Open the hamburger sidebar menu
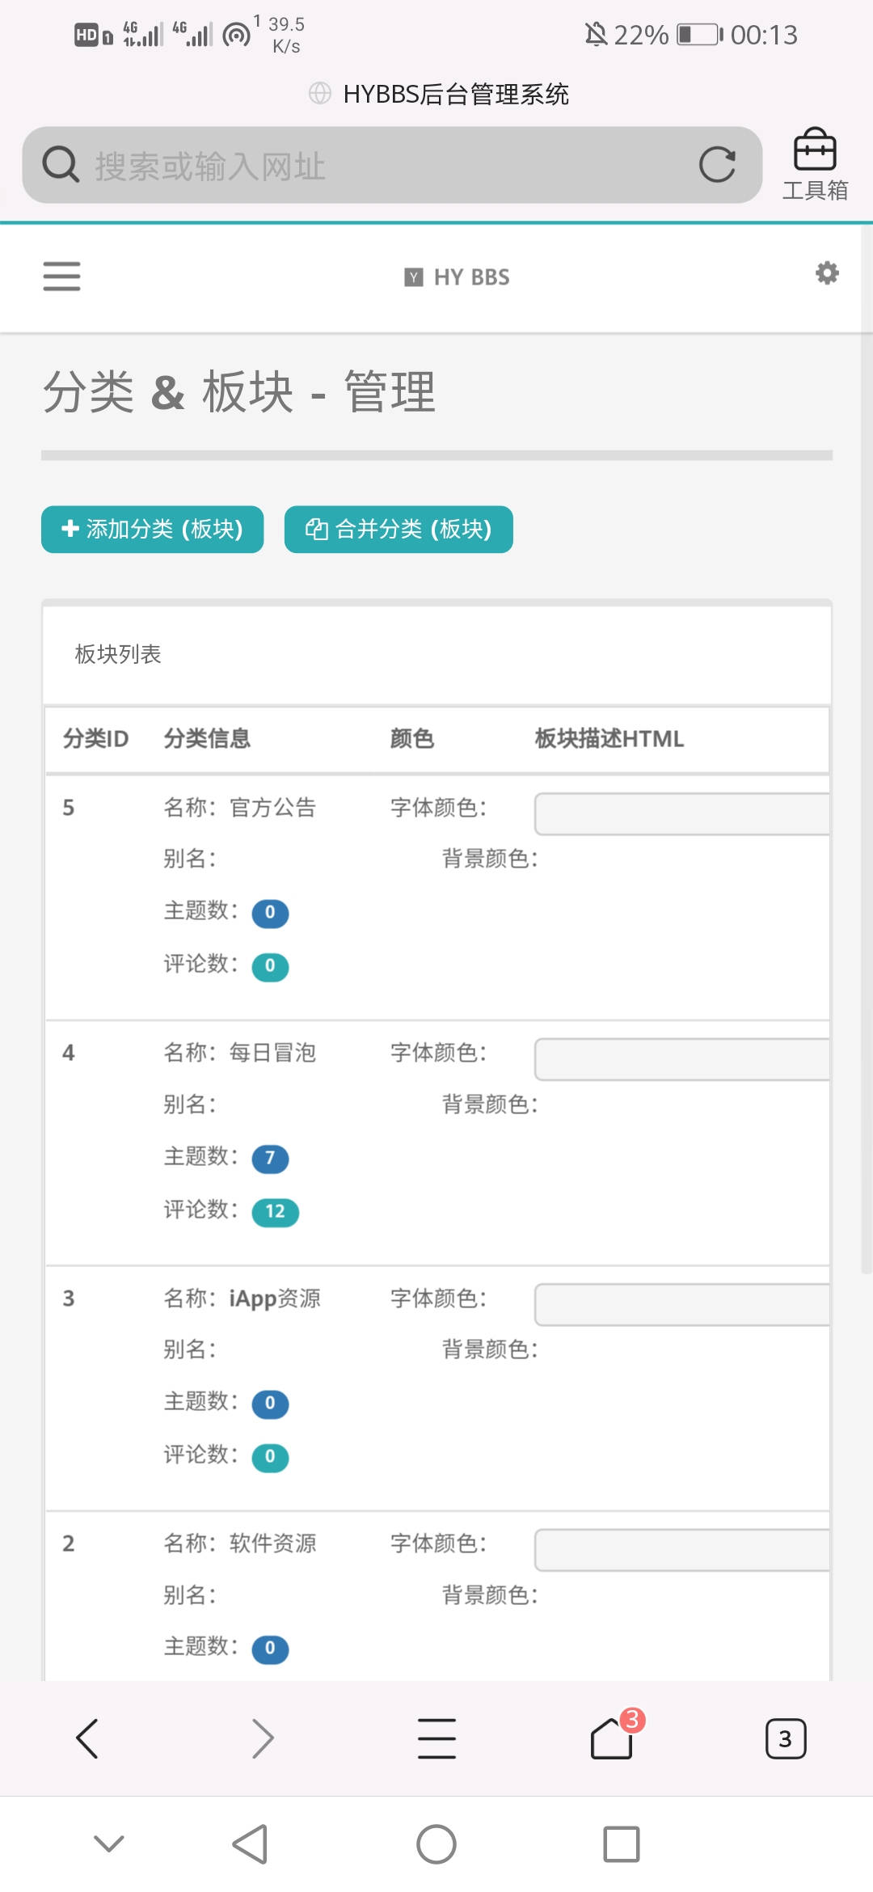Screen dimensions: 873x1892 tap(61, 277)
